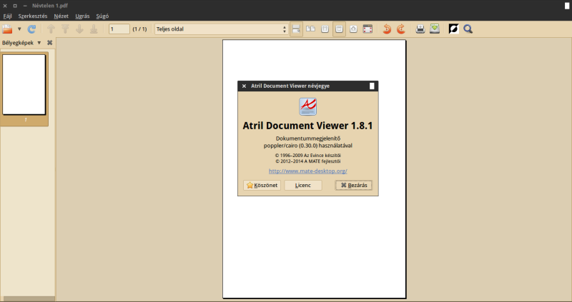Screen dimensions: 572x302
Task: Close the about dialog via title X
Action: point(244,86)
